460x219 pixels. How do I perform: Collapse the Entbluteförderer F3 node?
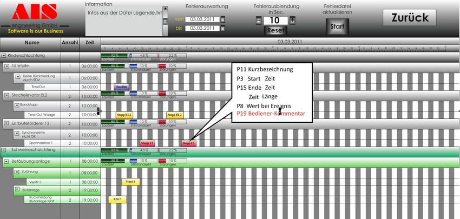coord(6,124)
